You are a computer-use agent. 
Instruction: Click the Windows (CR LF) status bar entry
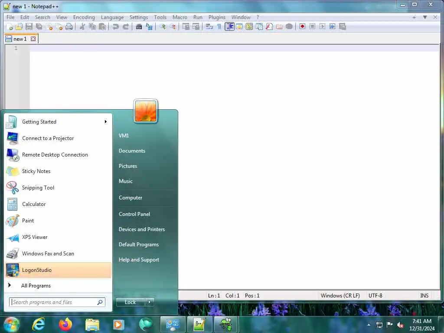(x=340, y=296)
